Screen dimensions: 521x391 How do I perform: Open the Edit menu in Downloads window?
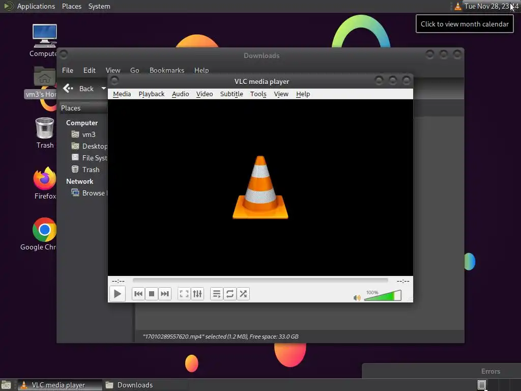(x=90, y=70)
